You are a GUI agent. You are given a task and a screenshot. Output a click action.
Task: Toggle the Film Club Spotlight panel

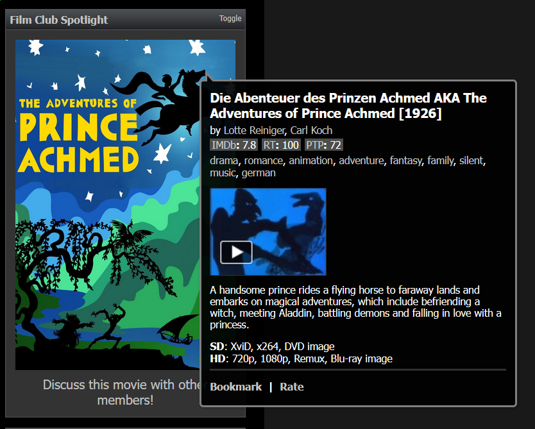230,19
